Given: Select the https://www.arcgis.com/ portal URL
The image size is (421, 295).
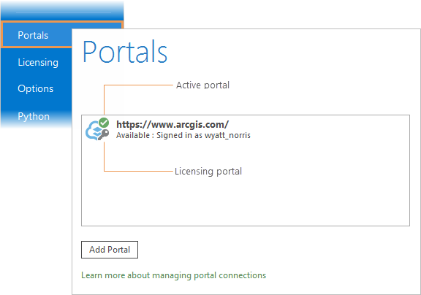Looking at the screenshot, I should click(172, 124).
